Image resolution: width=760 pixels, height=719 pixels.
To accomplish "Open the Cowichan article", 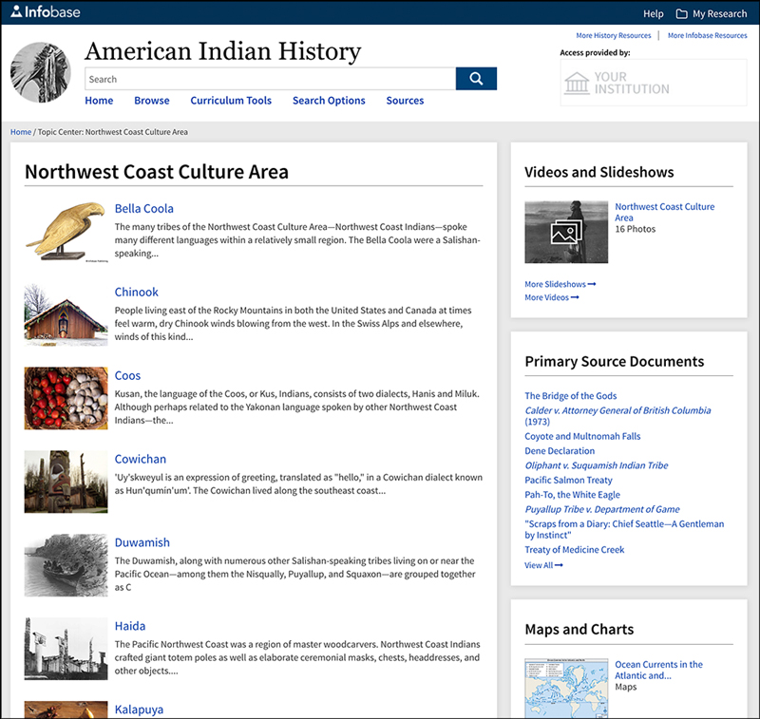I will 140,459.
